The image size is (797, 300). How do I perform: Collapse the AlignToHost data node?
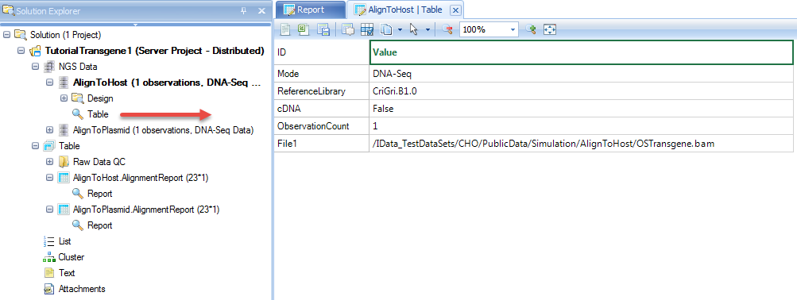pos(49,83)
